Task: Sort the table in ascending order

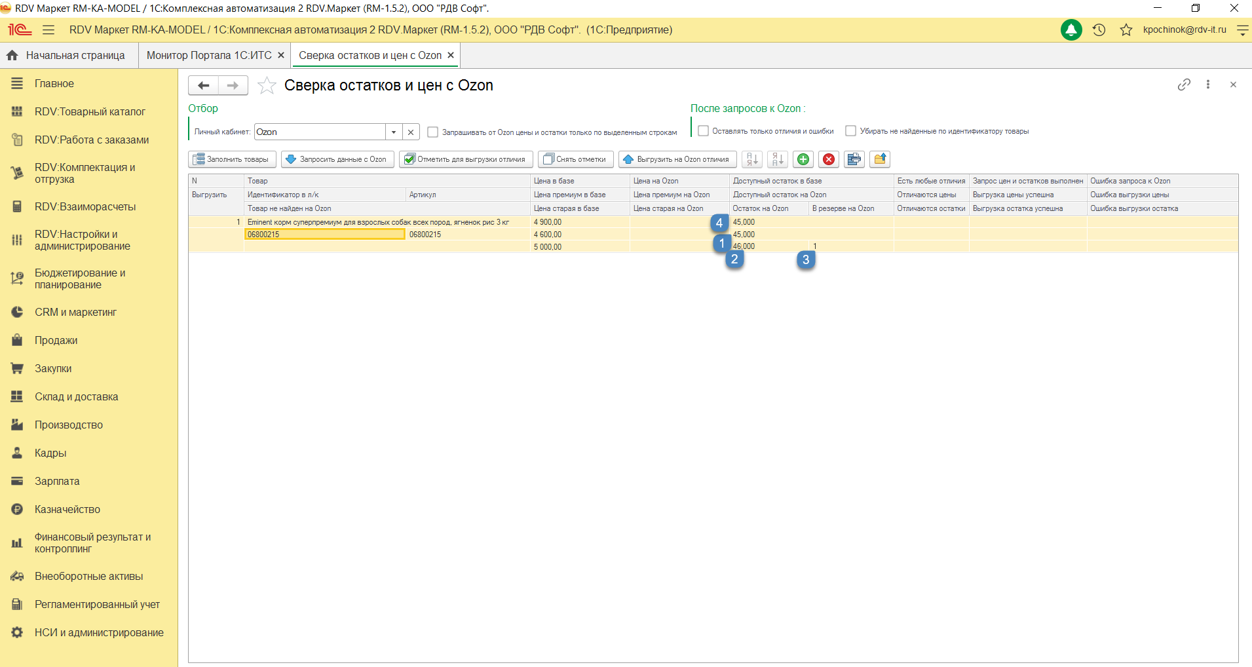Action: [752, 159]
